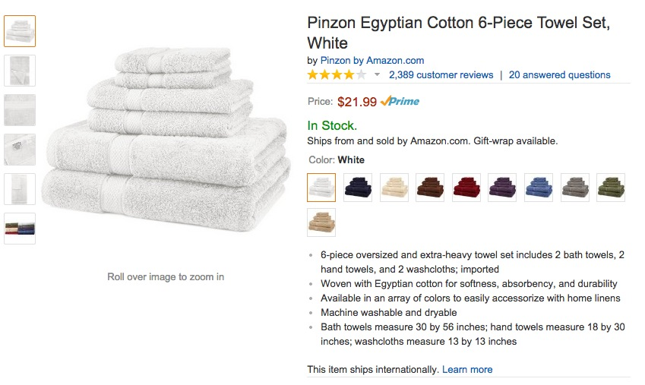This screenshot has height=385, width=645.
Task: Open the 2,389 customer reviews link
Action: (x=441, y=75)
